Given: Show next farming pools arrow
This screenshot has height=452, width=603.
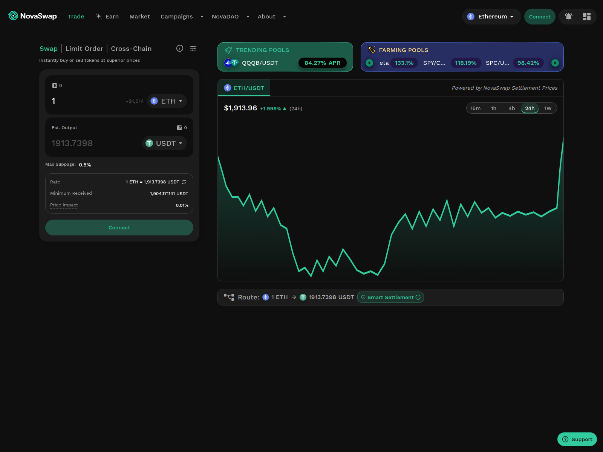Looking at the screenshot, I should [x=555, y=63].
